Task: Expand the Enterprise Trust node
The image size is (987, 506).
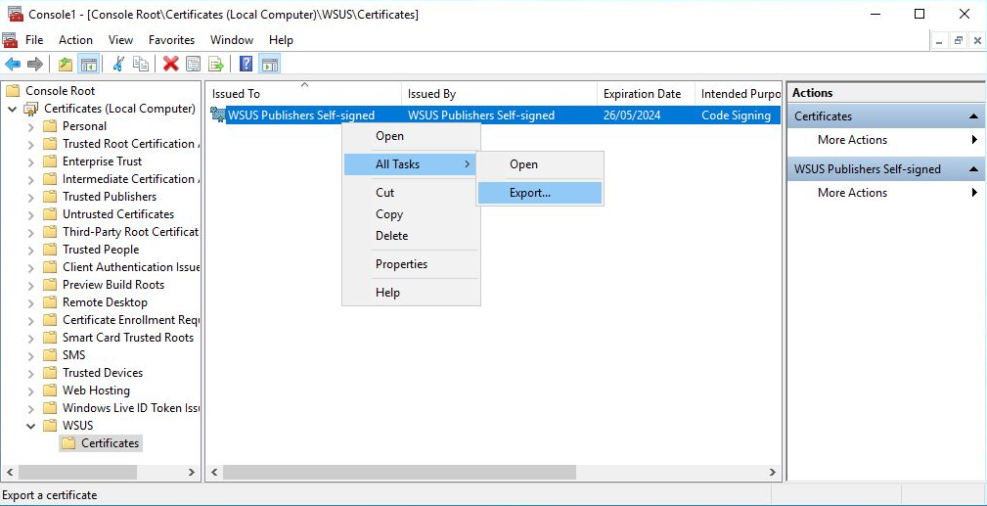Action: pos(31,161)
